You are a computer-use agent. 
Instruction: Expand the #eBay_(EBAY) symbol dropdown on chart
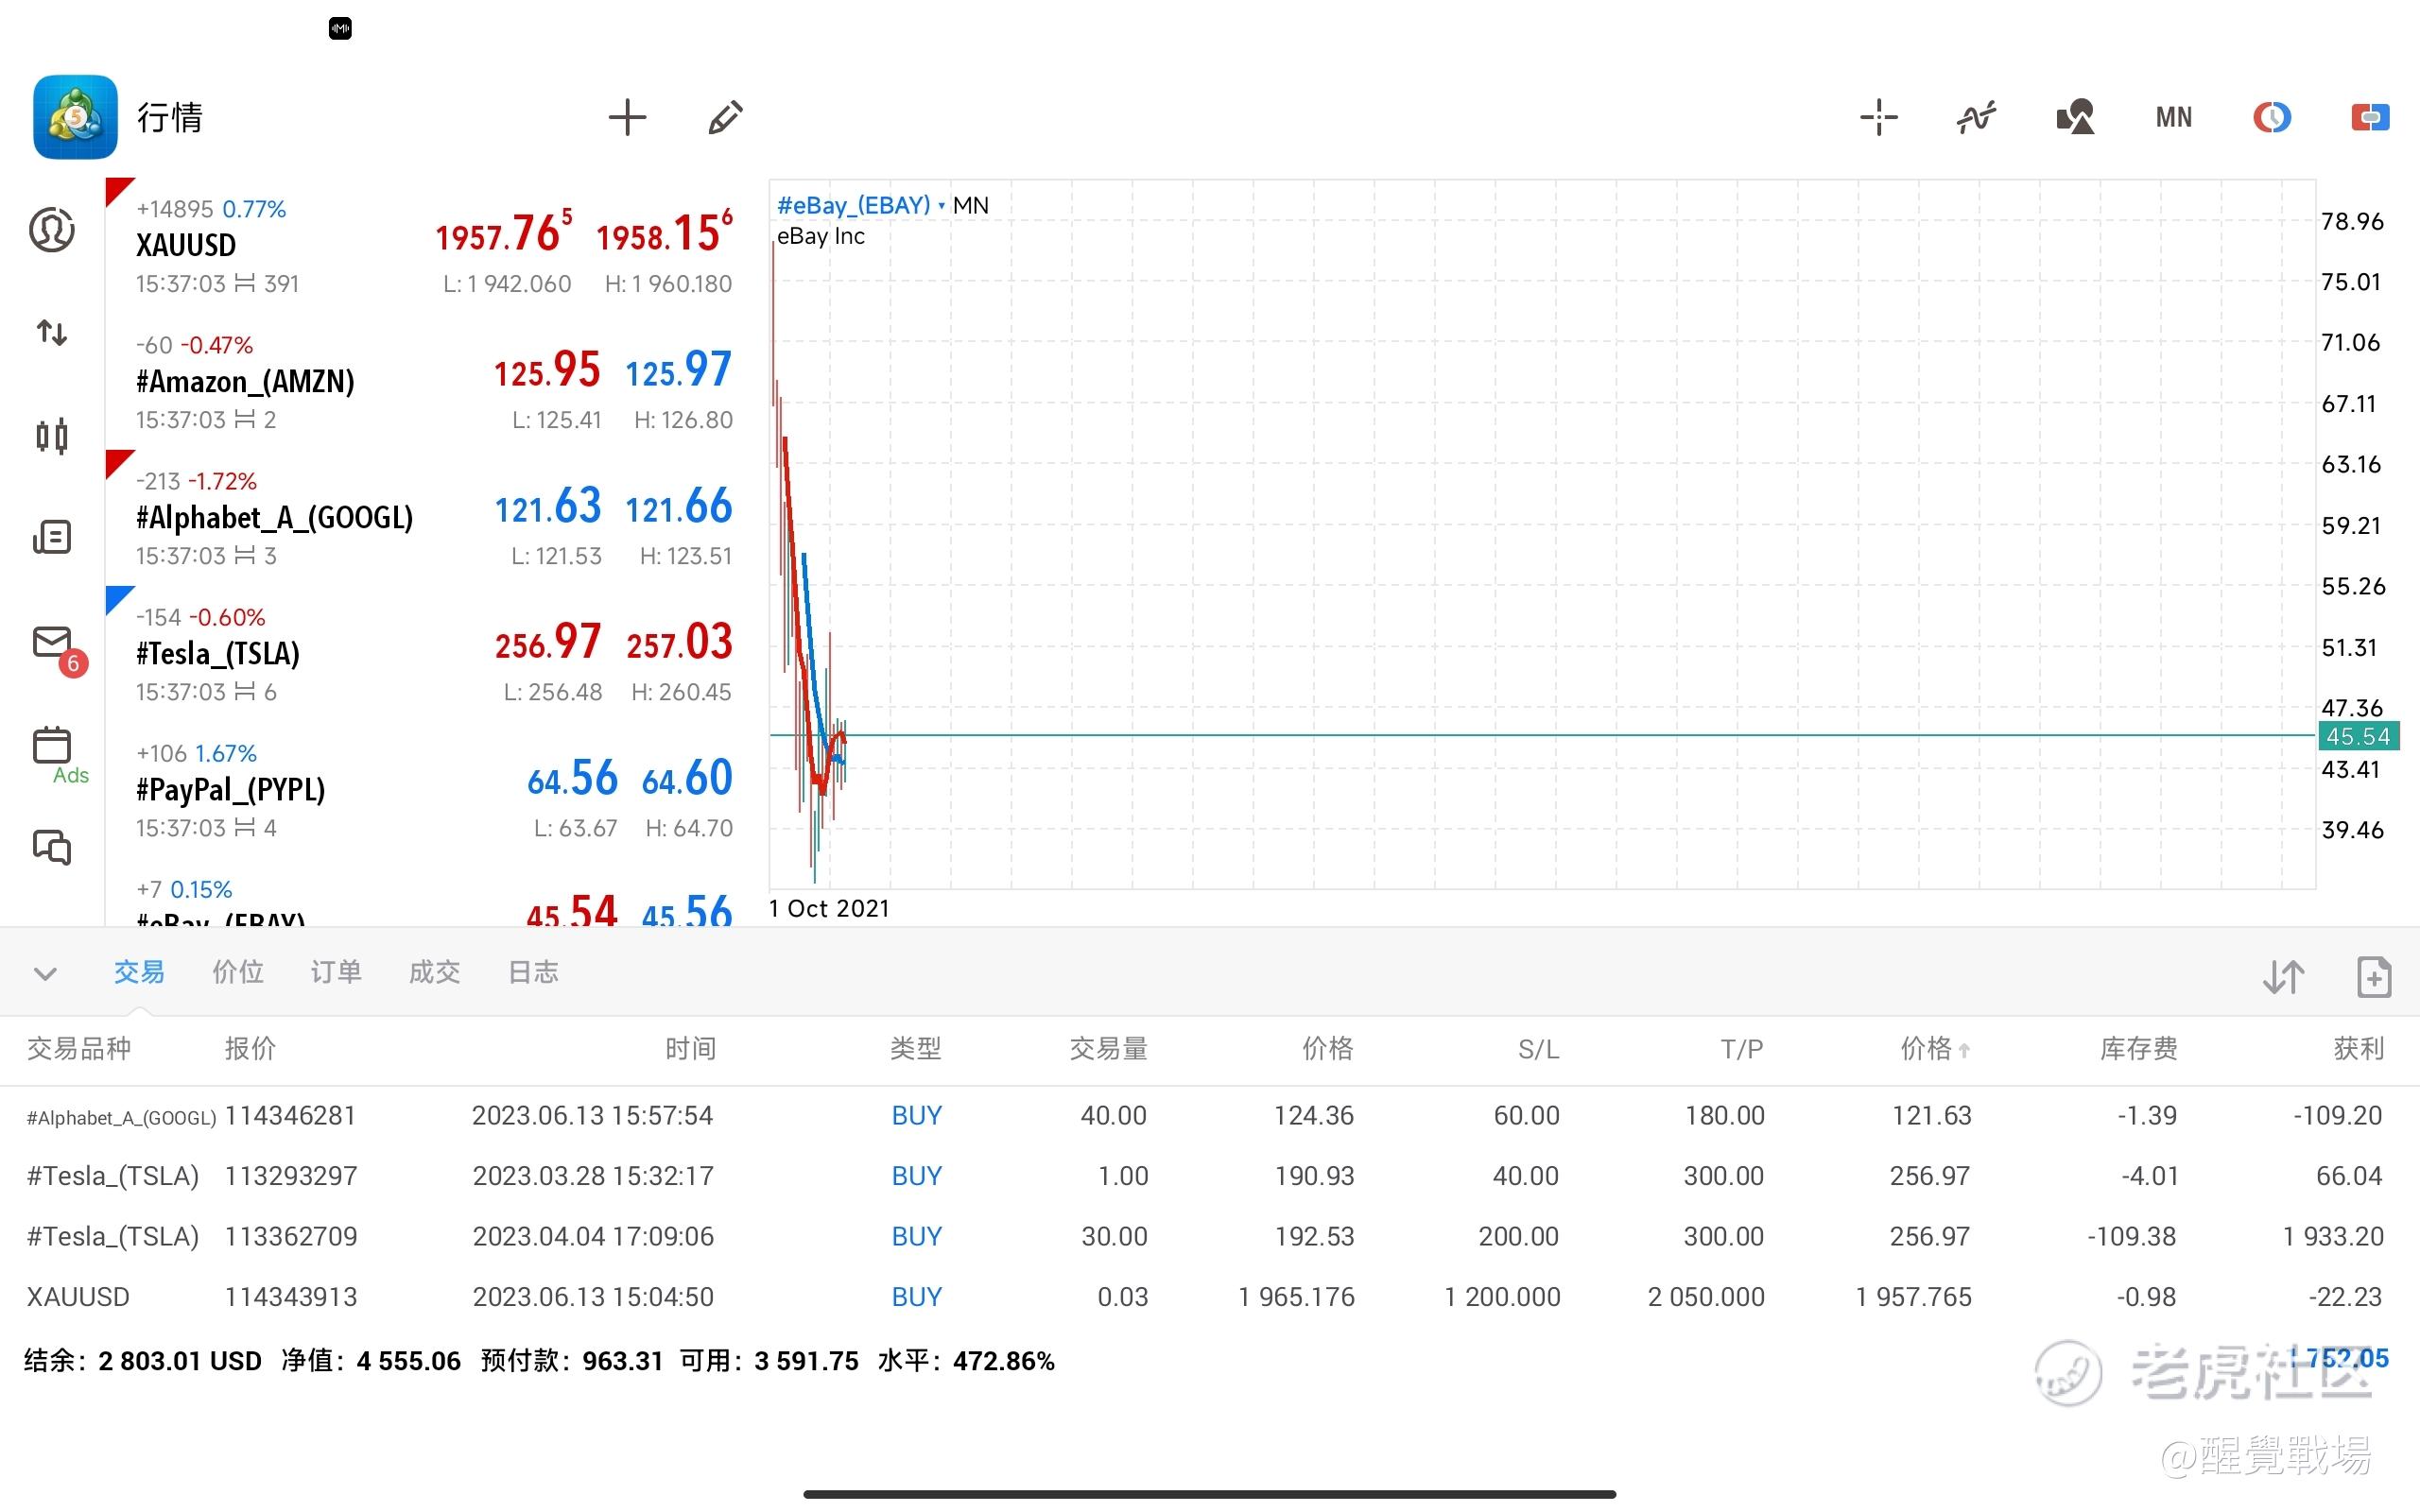pyautogui.click(x=861, y=205)
